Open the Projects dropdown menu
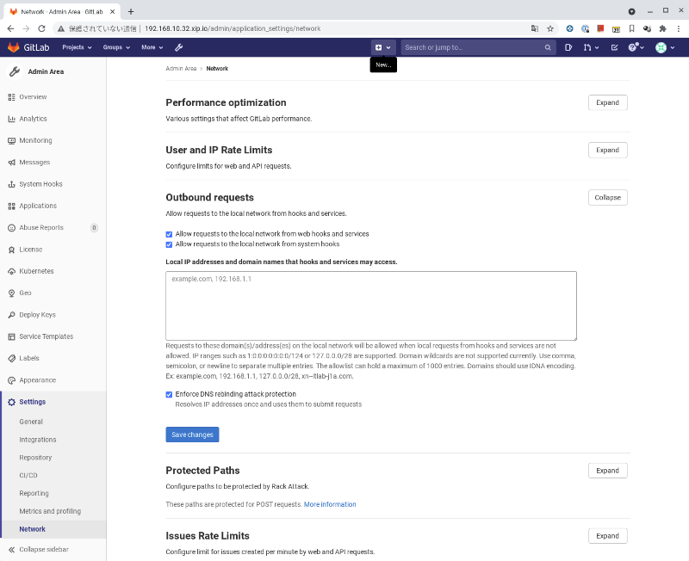Image resolution: width=689 pixels, height=561 pixels. click(x=78, y=47)
